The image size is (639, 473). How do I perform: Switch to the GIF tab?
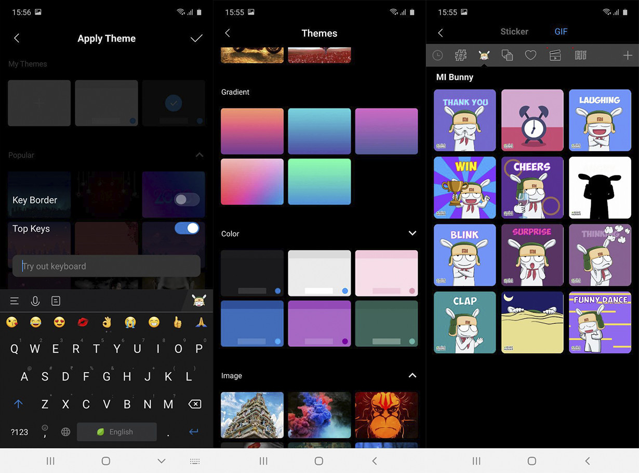click(561, 31)
